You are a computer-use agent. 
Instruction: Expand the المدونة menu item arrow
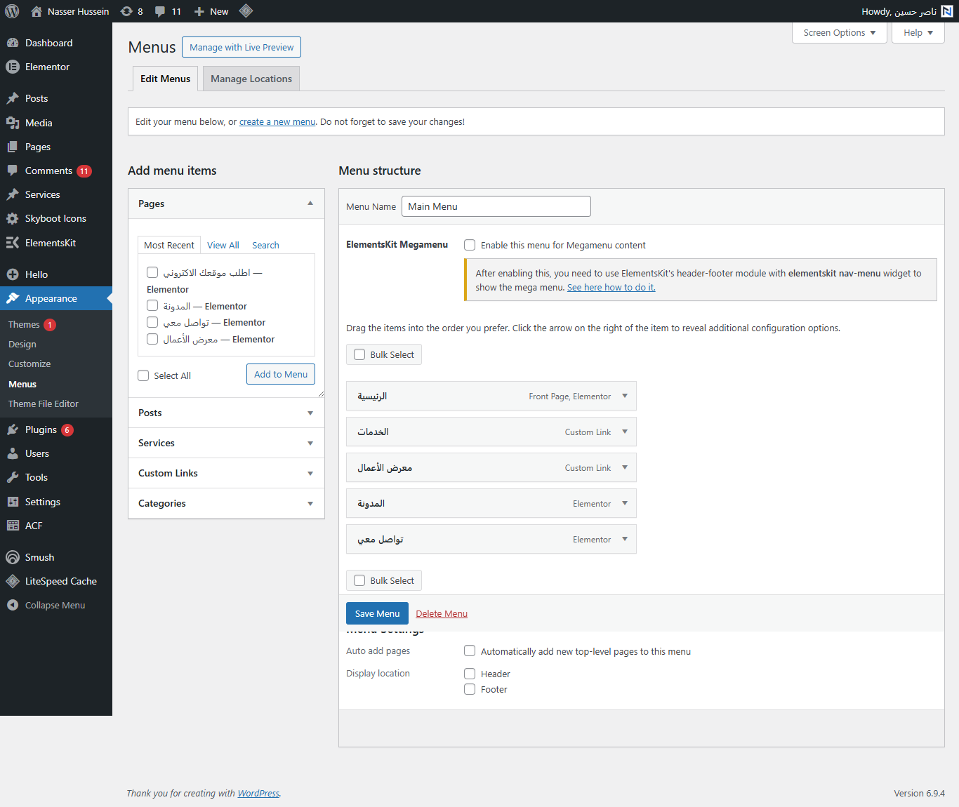click(x=625, y=503)
